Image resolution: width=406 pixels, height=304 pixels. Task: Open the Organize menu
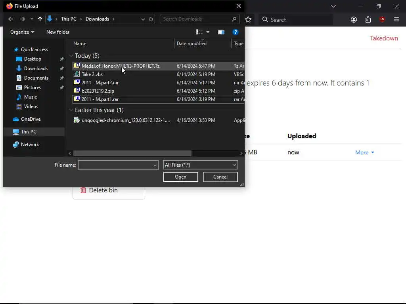coord(22,32)
